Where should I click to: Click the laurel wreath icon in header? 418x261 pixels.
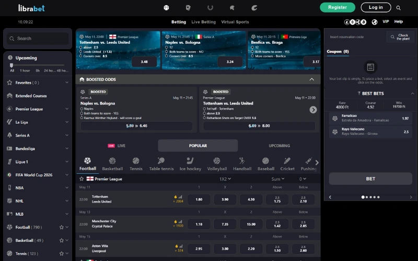coord(211,8)
